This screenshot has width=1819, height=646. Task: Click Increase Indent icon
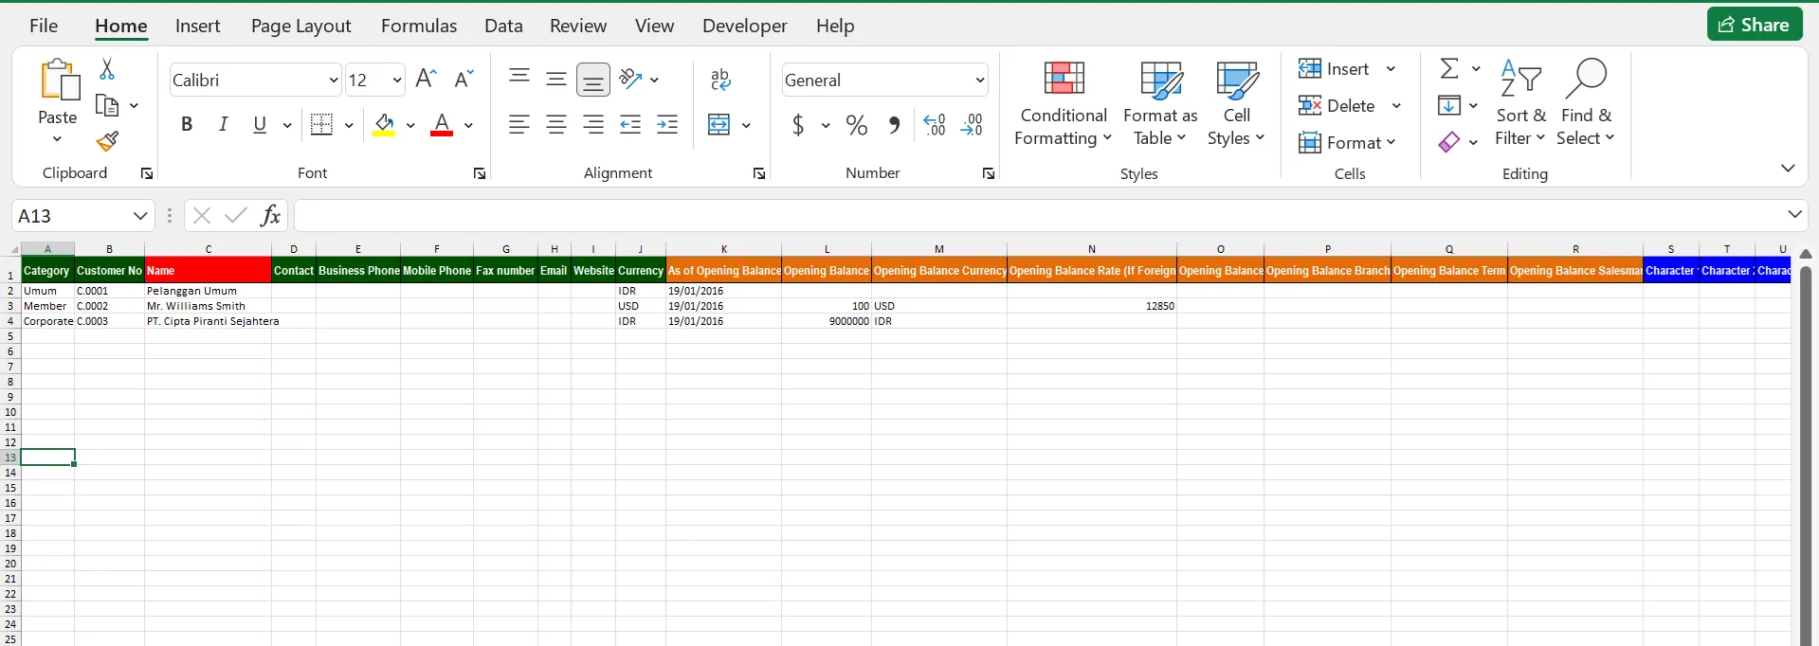click(667, 124)
